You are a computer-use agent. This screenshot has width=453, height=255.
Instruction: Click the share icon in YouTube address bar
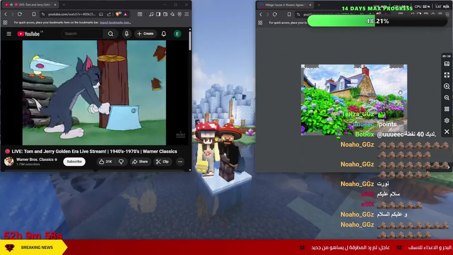tap(109, 14)
